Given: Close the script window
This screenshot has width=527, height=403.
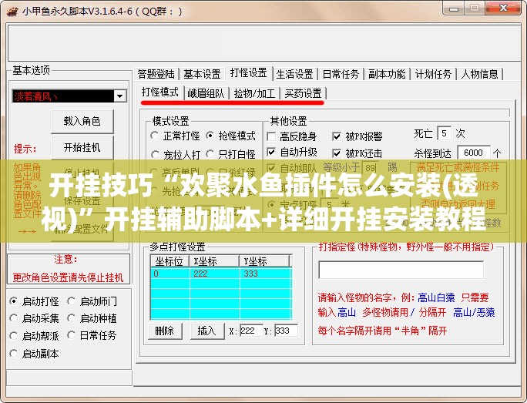Looking at the screenshot, I should (503, 8).
